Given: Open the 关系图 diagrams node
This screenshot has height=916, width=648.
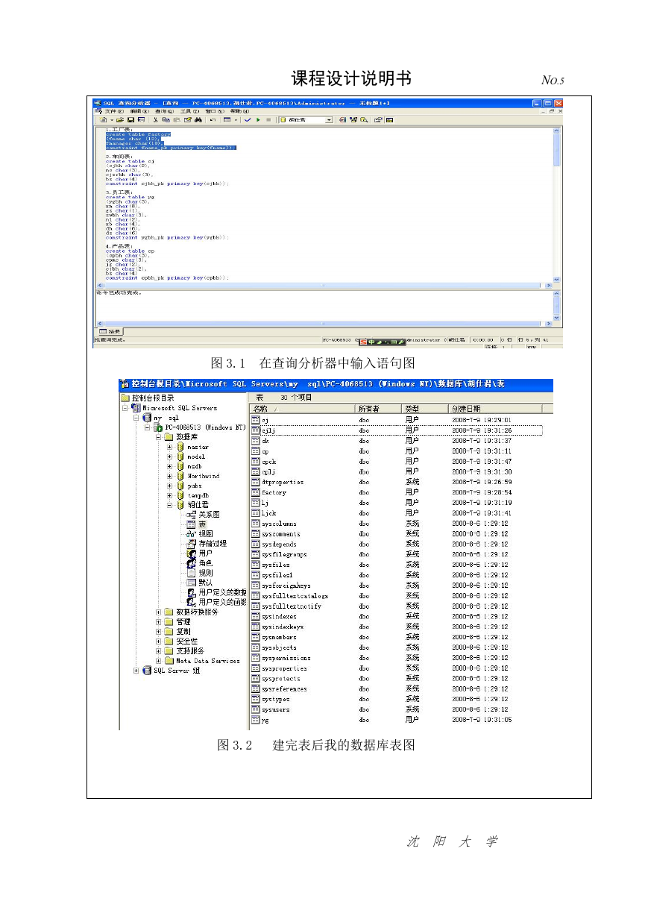Looking at the screenshot, I should coord(203,515).
